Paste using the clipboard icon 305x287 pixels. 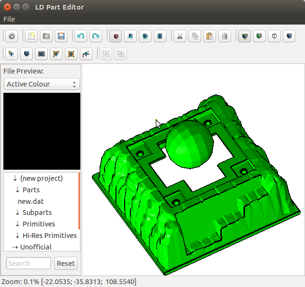[209, 36]
